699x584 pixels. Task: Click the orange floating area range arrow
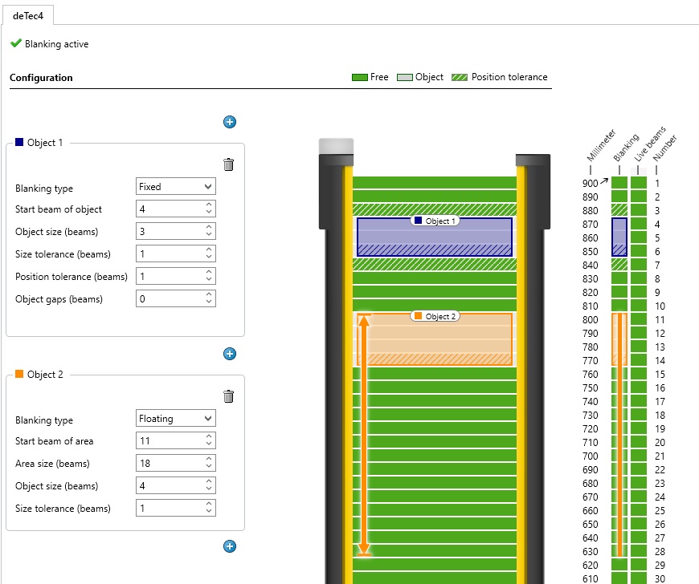coord(364,436)
